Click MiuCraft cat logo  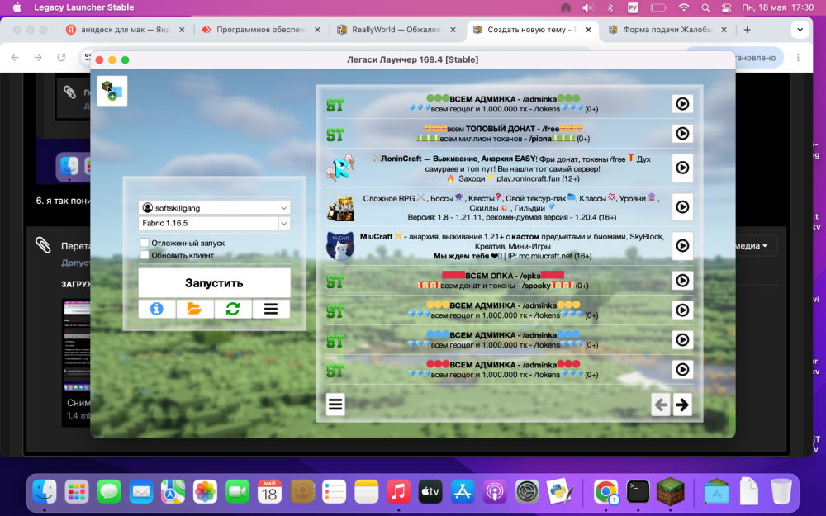(340, 246)
